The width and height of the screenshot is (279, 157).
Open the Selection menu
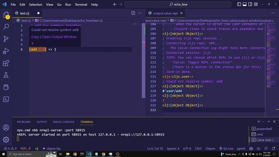[x=36, y=4]
